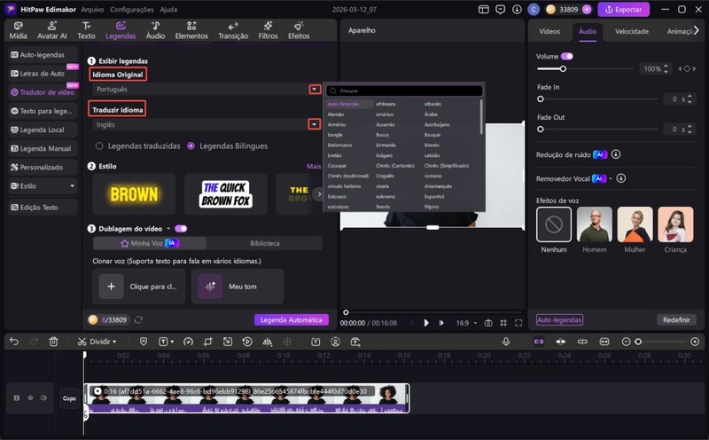Take a snapshot with the camera icon
The width and height of the screenshot is (709, 440).
pyautogui.click(x=488, y=323)
